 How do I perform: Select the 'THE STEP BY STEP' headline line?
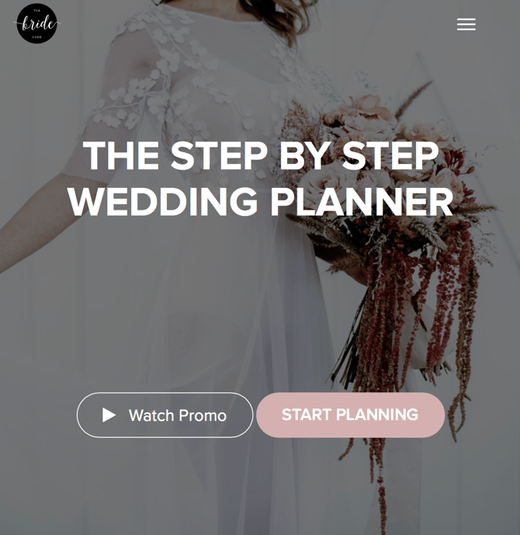[261, 155]
